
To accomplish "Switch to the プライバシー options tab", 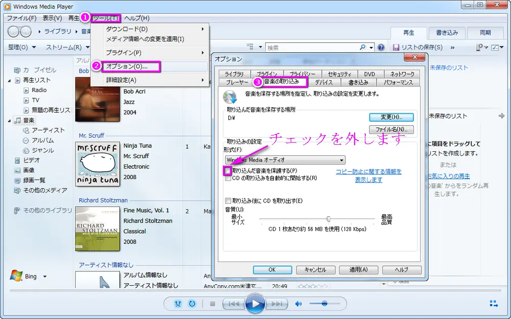I will 303,74.
